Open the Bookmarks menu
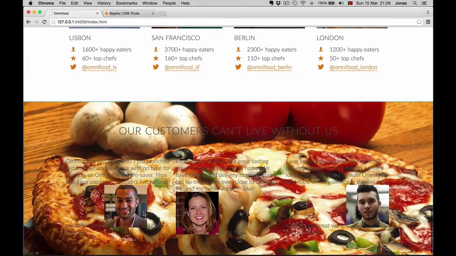The image size is (456, 256). (126, 3)
